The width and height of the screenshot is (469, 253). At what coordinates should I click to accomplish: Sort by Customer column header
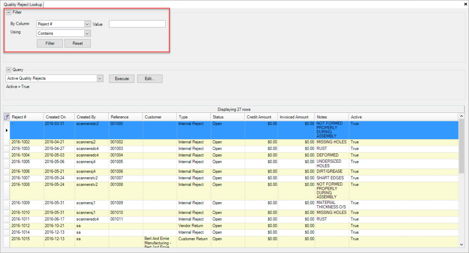tap(160, 117)
